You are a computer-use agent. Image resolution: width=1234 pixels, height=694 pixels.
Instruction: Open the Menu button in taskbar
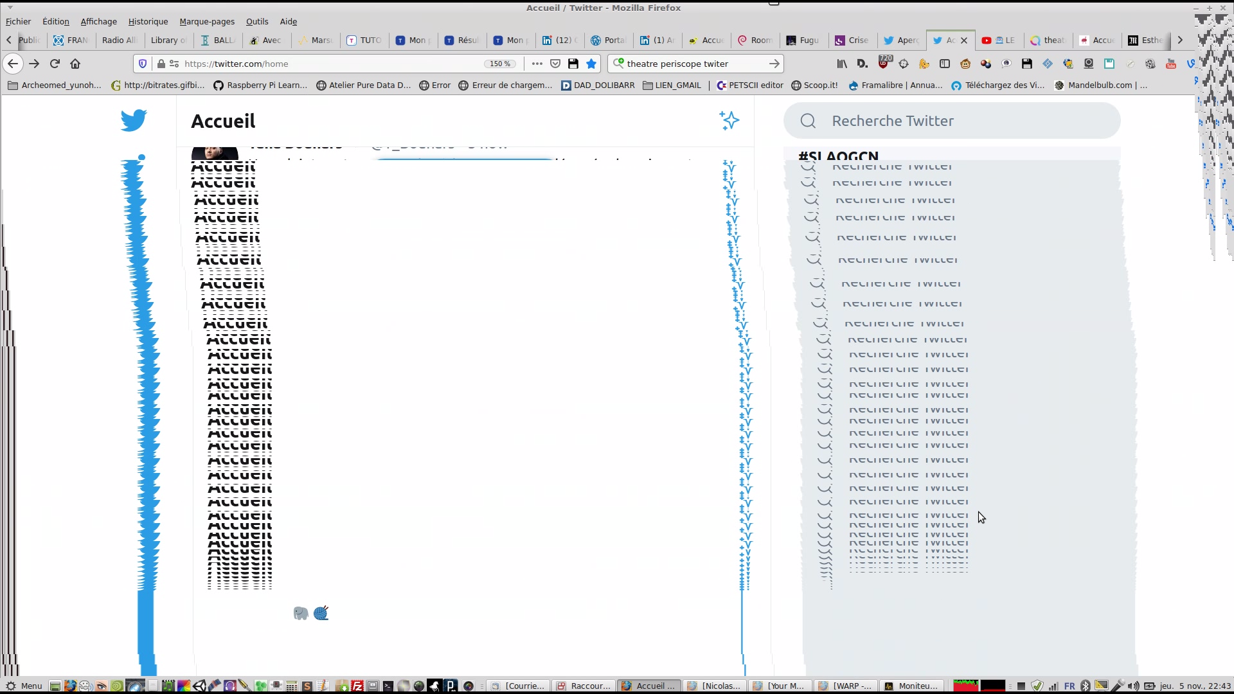point(24,686)
